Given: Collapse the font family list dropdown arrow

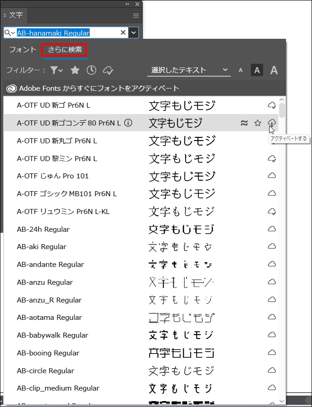Looking at the screenshot, I should [133, 32].
